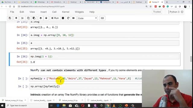The height and width of the screenshot is (108, 193).
Task: Open Windows Start menu
Action: (2, 105)
